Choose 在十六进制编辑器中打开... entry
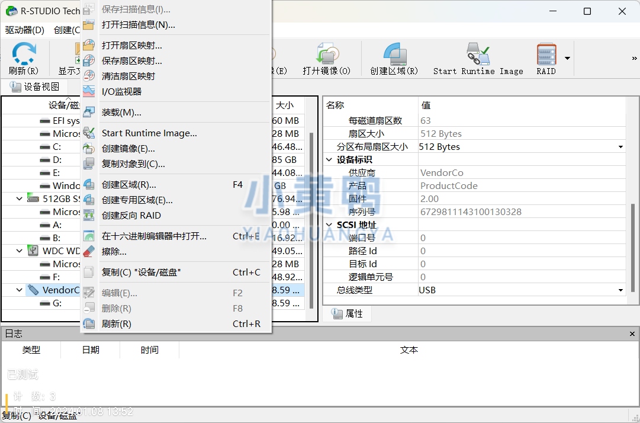 point(176,236)
